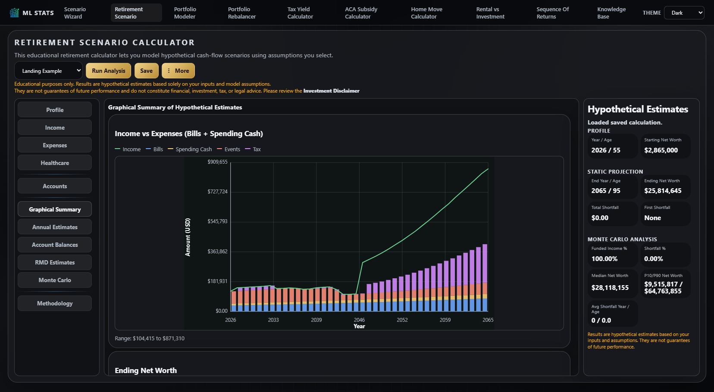
Task: Open the Theme Dark dropdown
Action: click(x=684, y=13)
